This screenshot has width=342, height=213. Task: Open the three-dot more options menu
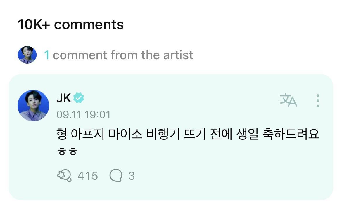[x=318, y=101]
